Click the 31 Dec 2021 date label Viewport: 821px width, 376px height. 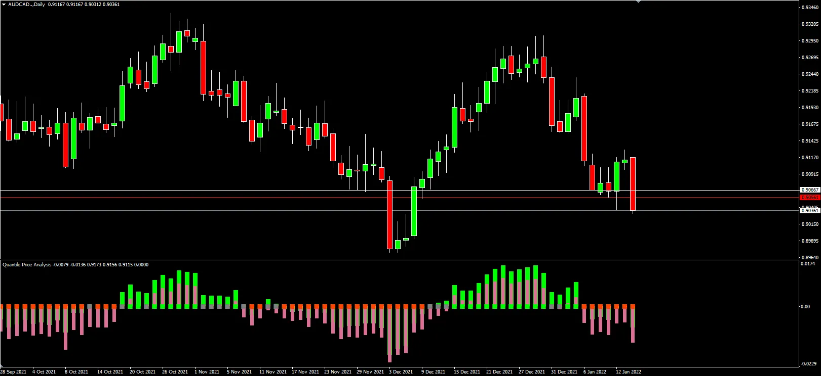tap(564, 372)
